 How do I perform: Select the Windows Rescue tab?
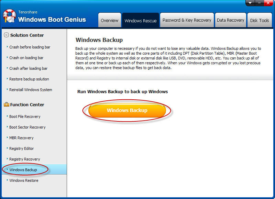[x=141, y=21]
